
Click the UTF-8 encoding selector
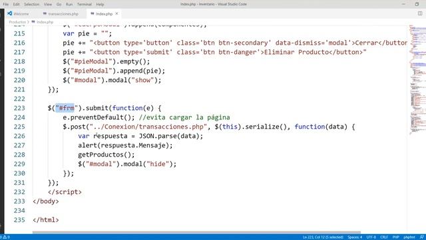pyautogui.click(x=371, y=237)
